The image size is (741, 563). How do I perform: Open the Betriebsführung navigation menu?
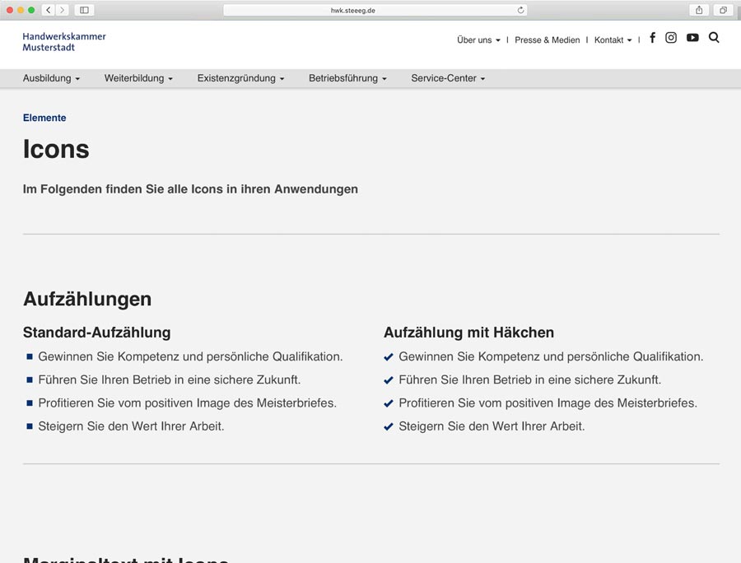(x=347, y=78)
